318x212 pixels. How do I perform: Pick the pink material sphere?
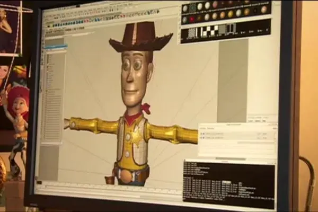(215, 4)
